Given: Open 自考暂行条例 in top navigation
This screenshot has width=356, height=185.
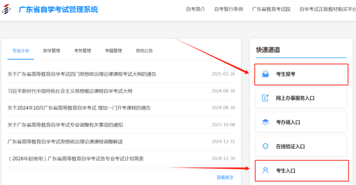Looking at the screenshot, I should [x=229, y=10].
